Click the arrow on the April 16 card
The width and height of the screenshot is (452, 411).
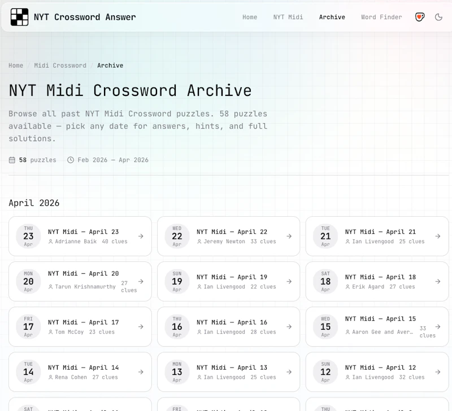[x=289, y=327]
